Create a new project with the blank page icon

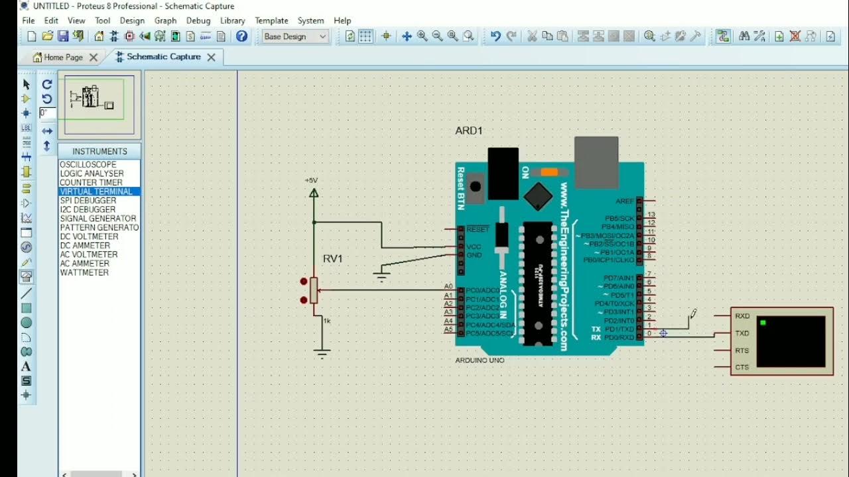pyautogui.click(x=32, y=36)
